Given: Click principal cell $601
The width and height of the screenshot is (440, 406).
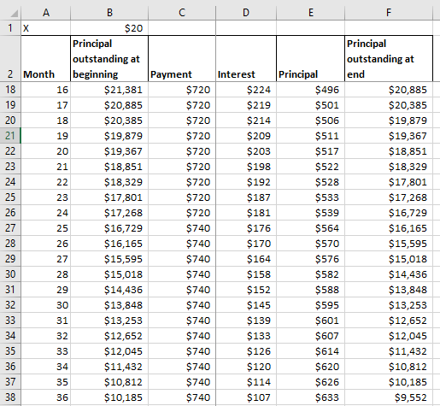Looking at the screenshot, I should tap(310, 321).
